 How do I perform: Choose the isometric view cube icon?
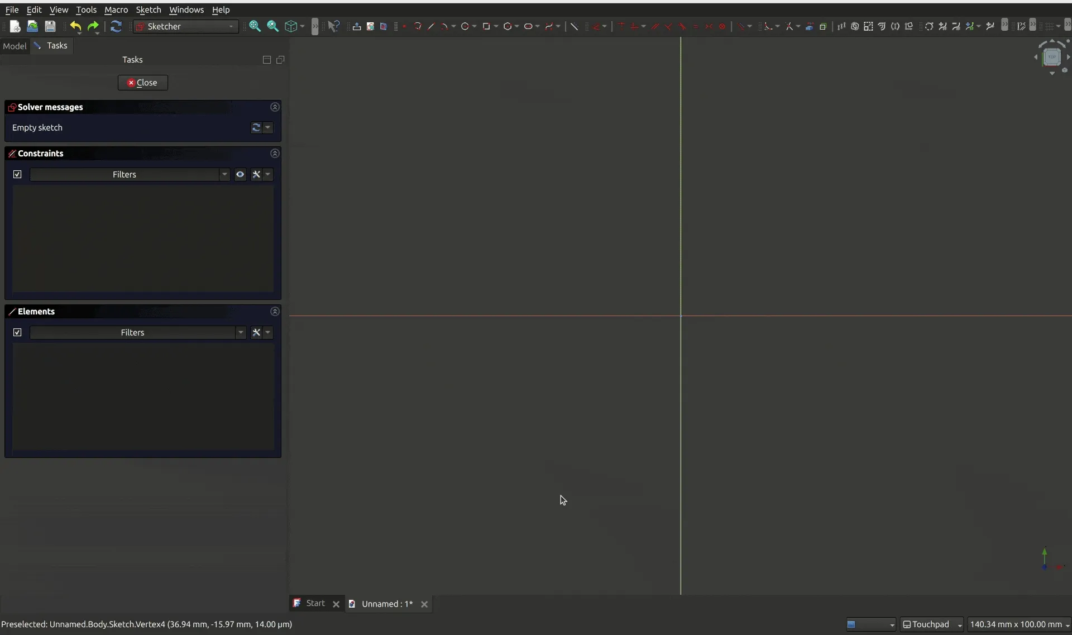pyautogui.click(x=290, y=26)
